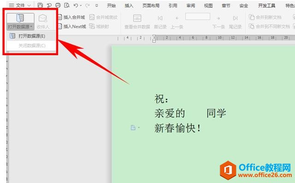The width and height of the screenshot is (295, 183).
Task: Click 插入Next域 button
Action: (x=72, y=27)
